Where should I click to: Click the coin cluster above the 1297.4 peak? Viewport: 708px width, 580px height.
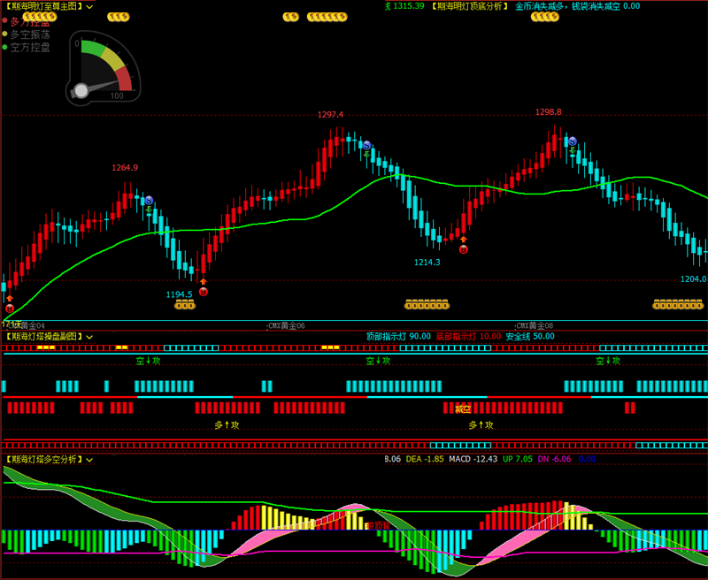[327, 17]
